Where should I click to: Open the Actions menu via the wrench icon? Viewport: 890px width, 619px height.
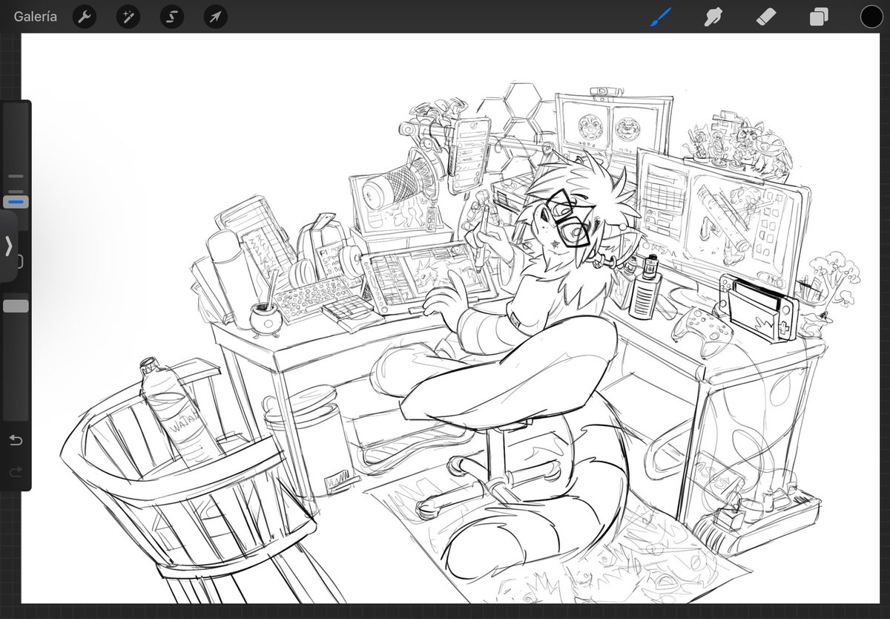tap(84, 16)
